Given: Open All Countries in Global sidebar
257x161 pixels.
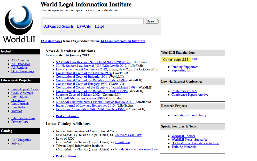Looking at the screenshot, I should tap(20, 60).
